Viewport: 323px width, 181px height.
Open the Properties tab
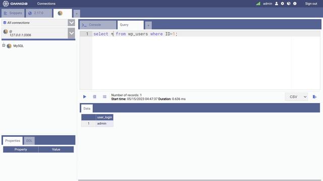(13, 141)
